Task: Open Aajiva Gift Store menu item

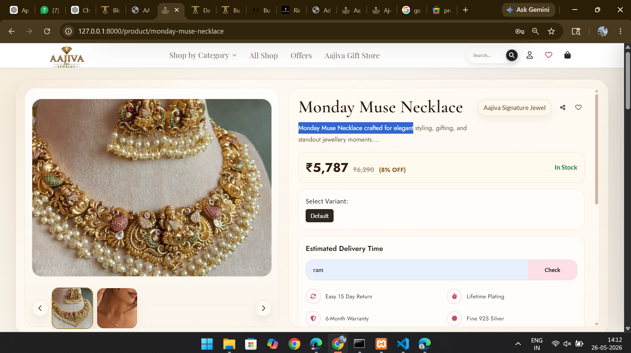Action: (352, 55)
